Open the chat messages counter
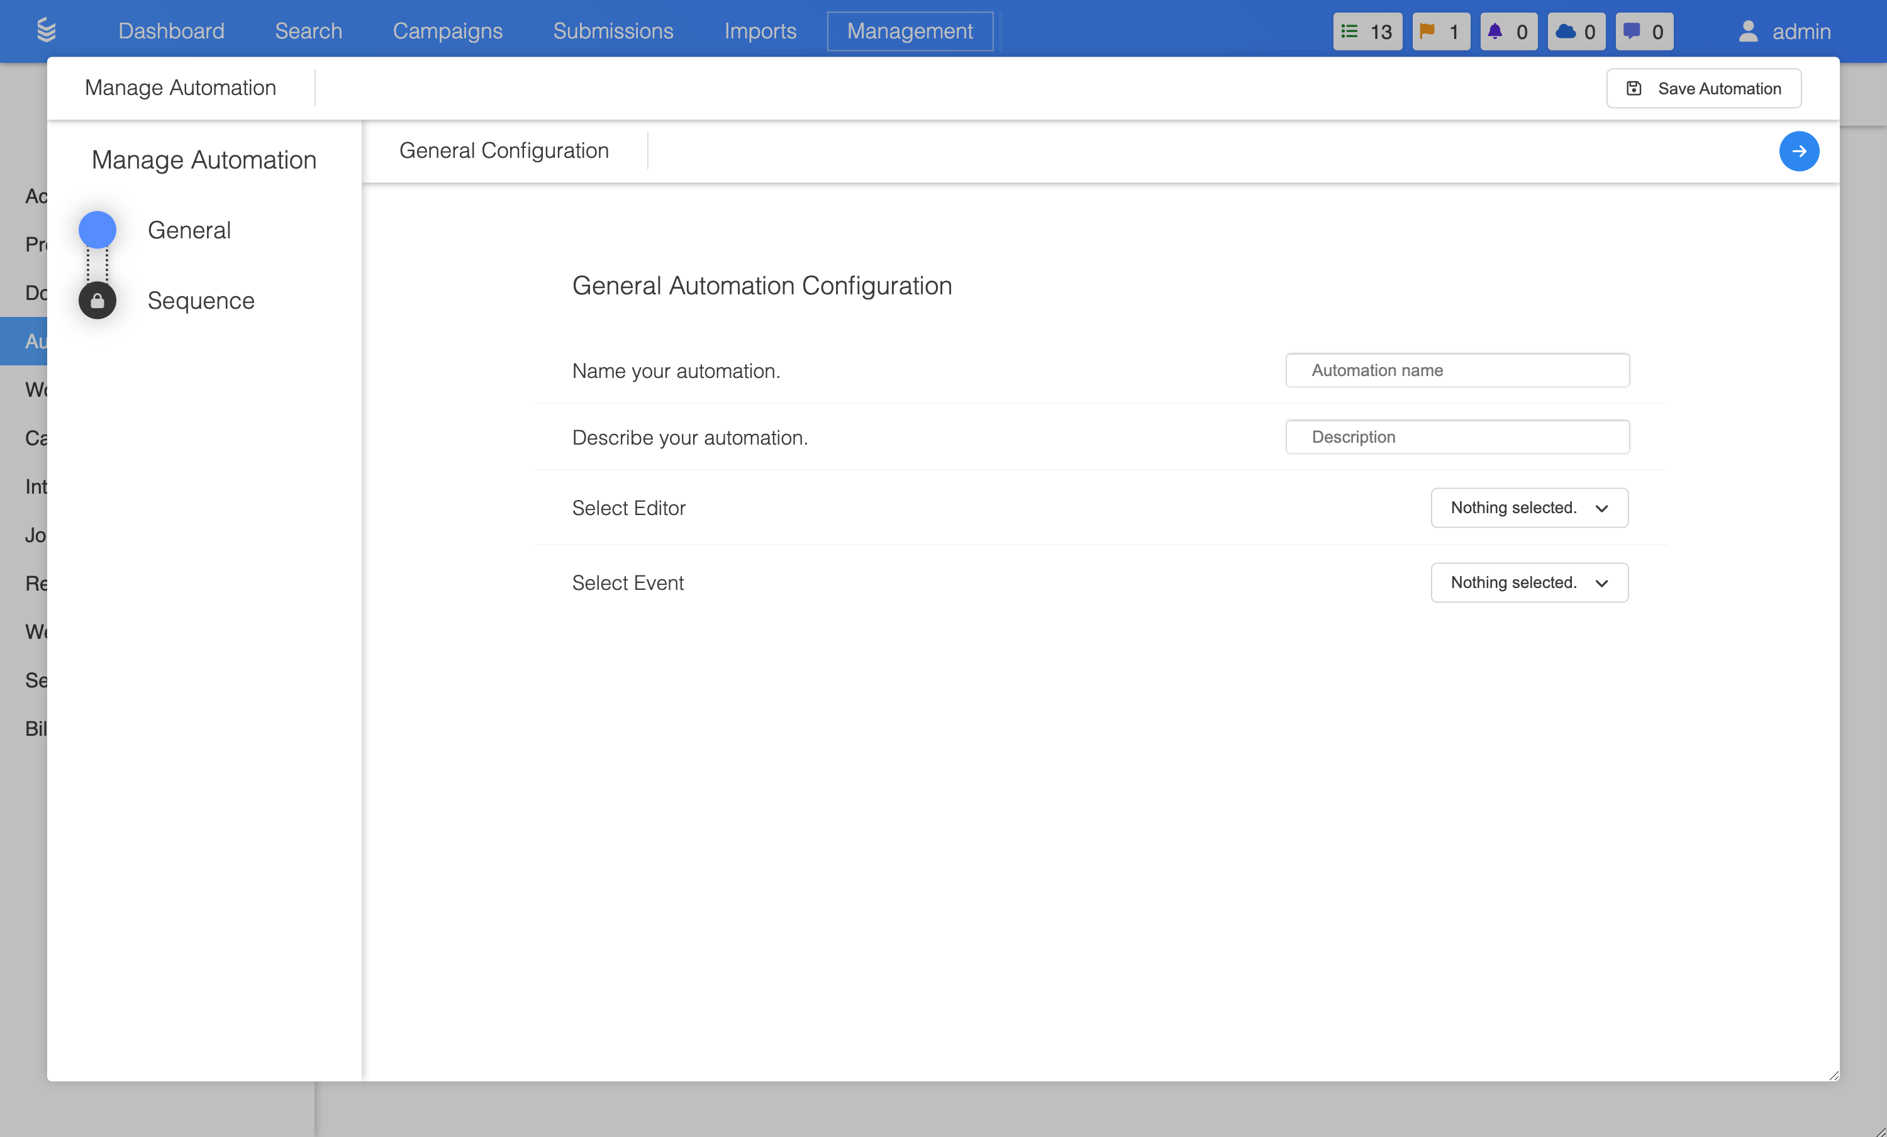Screen dimensions: 1887x1137 pyautogui.click(x=1644, y=31)
